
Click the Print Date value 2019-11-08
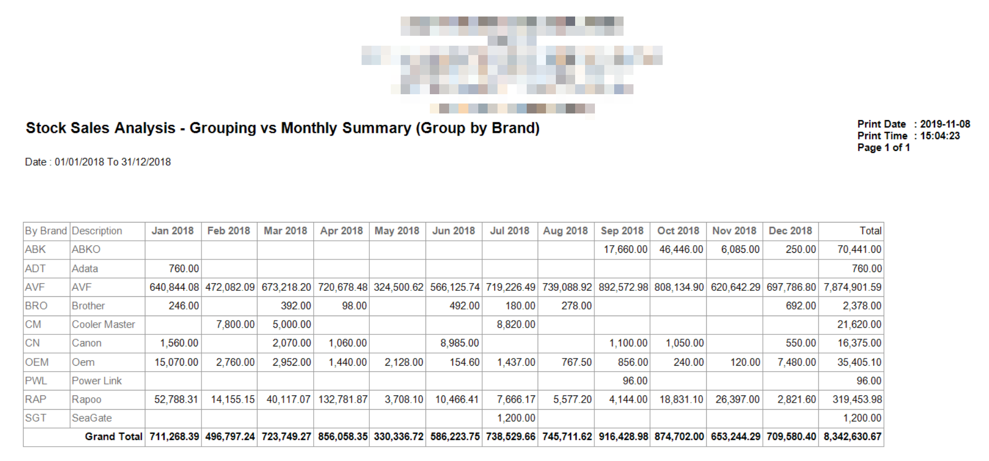(x=945, y=124)
